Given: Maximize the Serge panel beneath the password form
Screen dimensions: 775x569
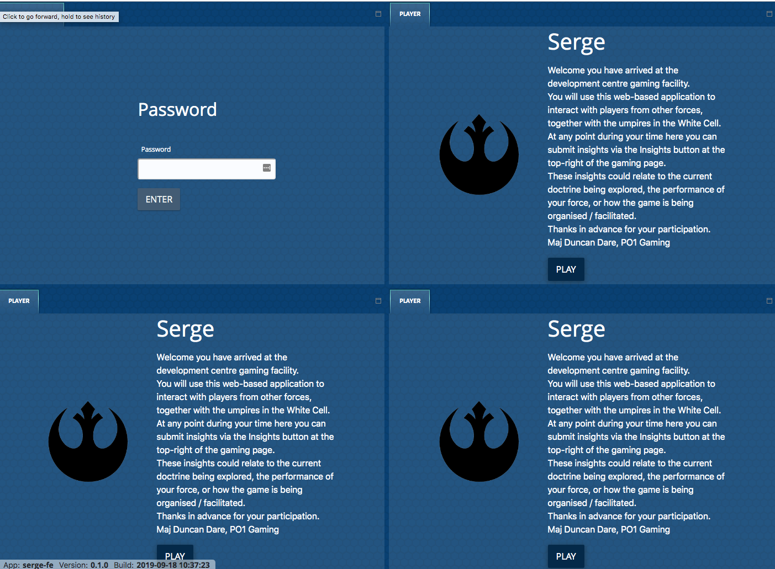Looking at the screenshot, I should point(378,301).
